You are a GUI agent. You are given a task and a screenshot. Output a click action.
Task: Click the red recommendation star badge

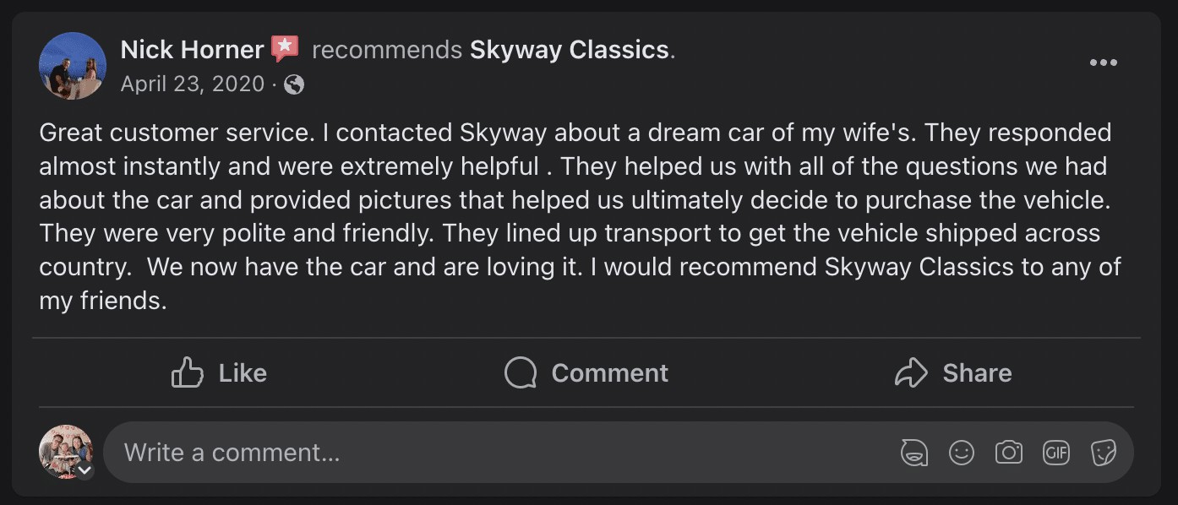click(x=285, y=49)
